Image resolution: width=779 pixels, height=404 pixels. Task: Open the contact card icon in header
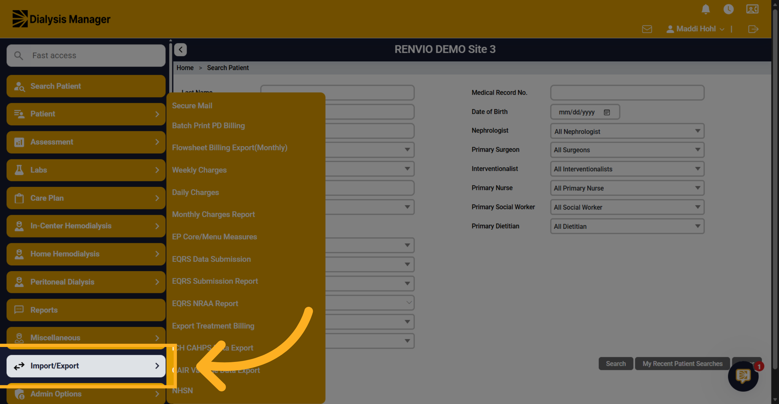(x=752, y=9)
